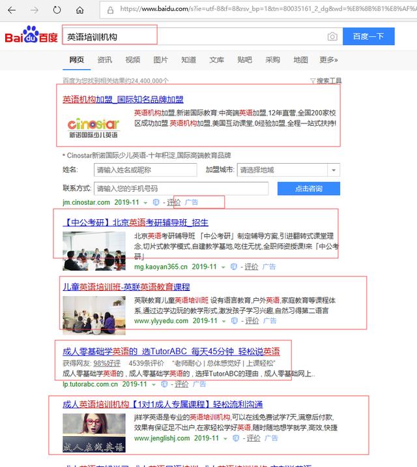Viewport: 417px width, 467px height.
Task: Switch to the 采购 tab
Action: [x=273, y=60]
